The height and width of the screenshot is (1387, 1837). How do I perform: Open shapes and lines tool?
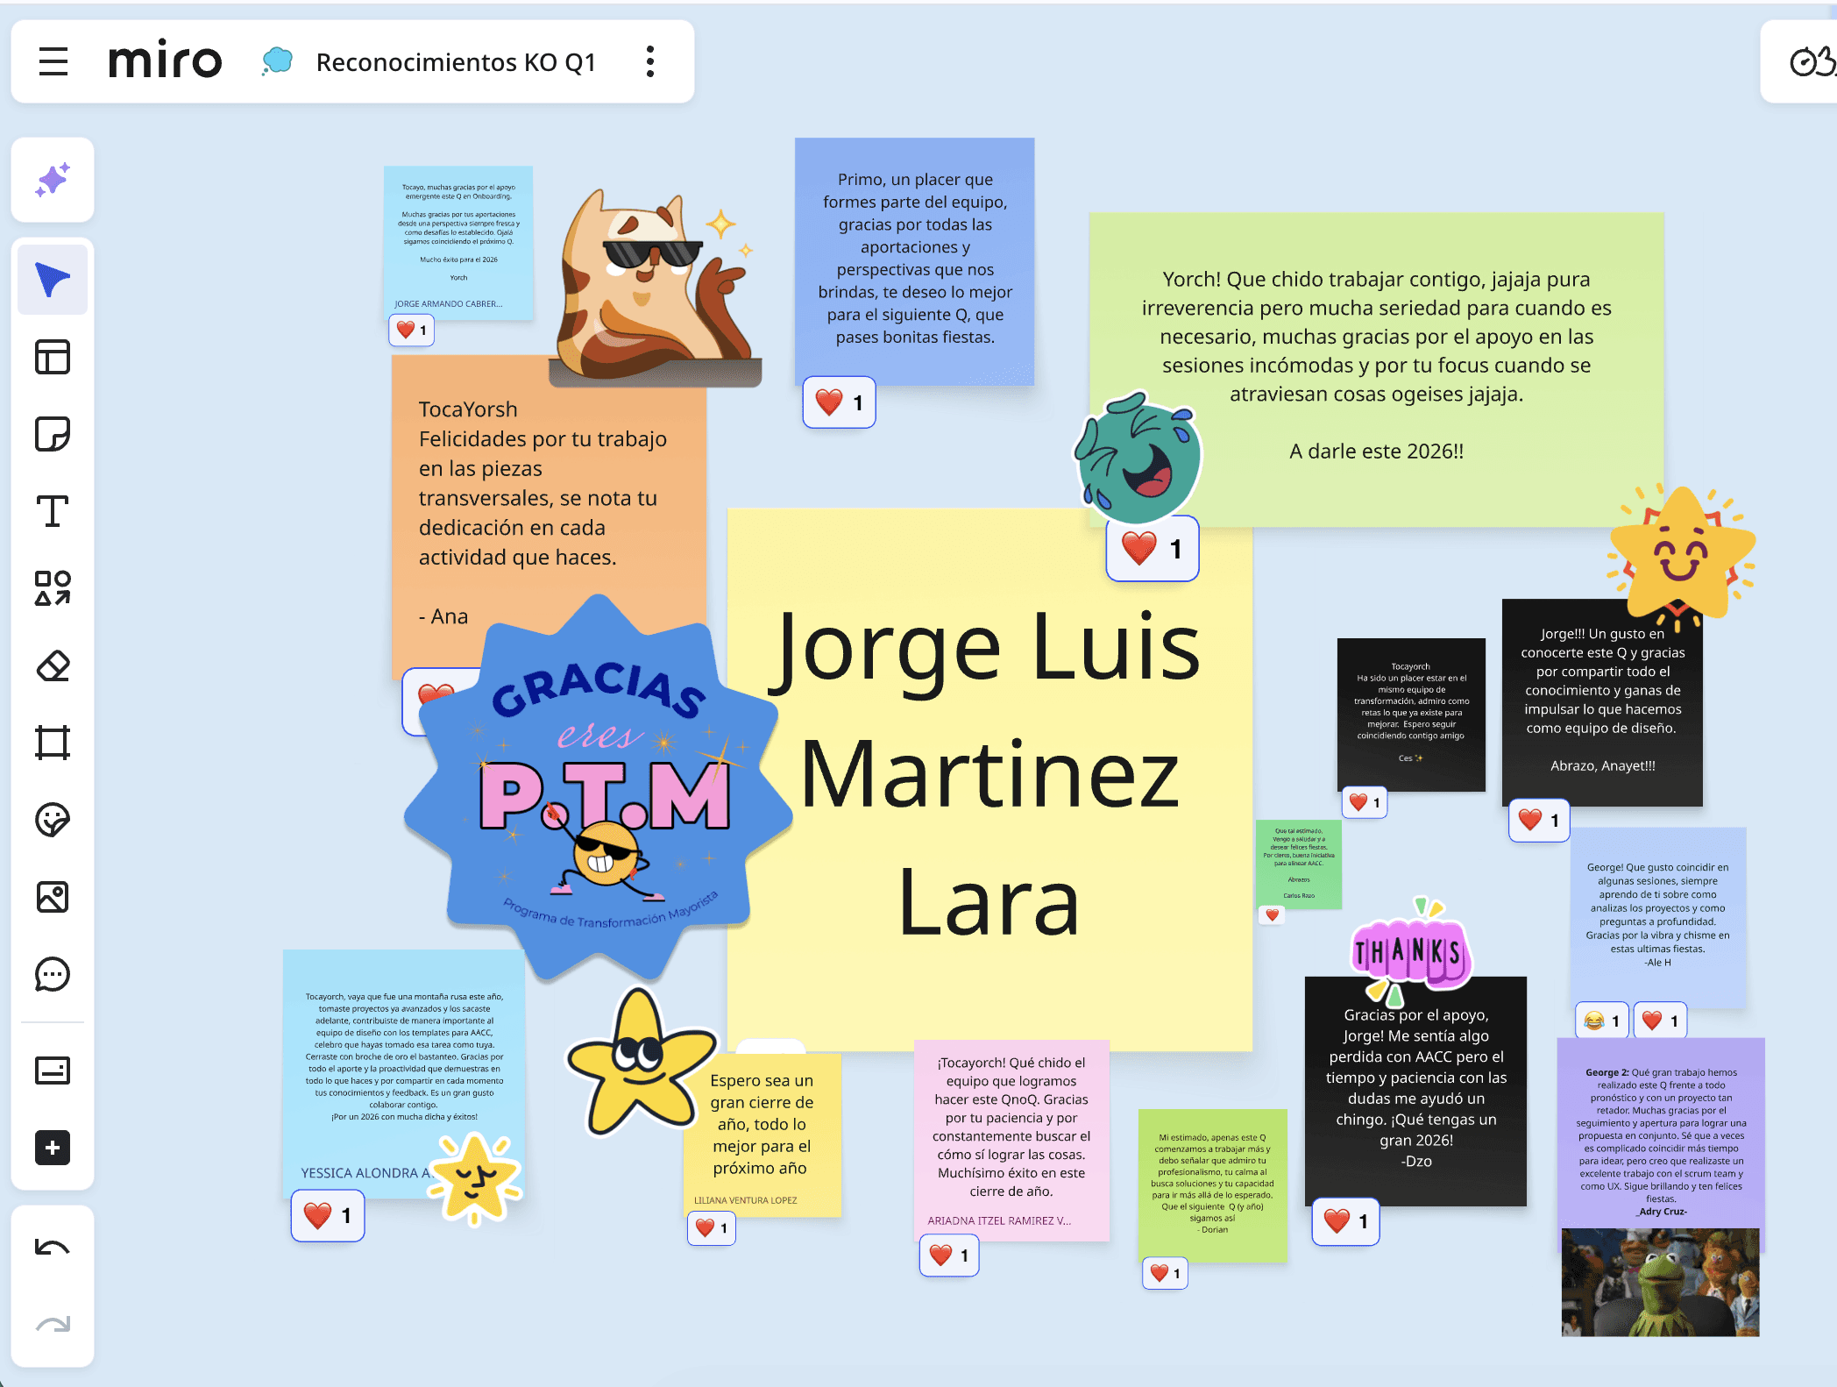(53, 588)
